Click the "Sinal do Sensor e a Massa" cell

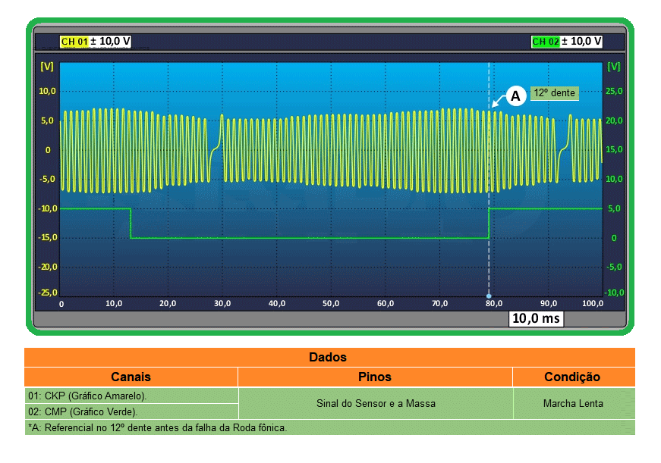[376, 403]
